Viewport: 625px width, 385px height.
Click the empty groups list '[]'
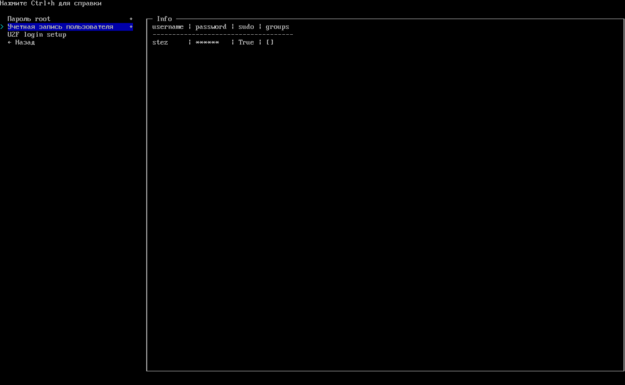270,43
